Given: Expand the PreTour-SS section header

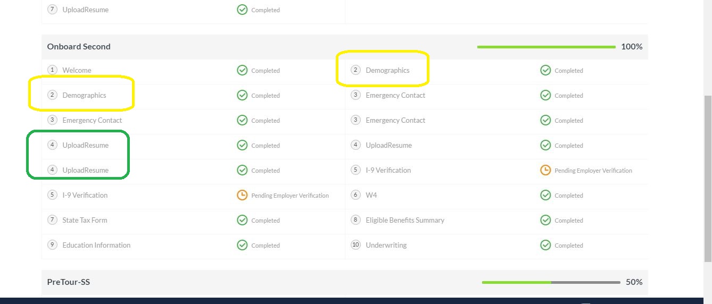Looking at the screenshot, I should 68,282.
